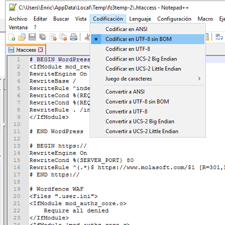Click the '# BEGIN https://' comment line

[x=58, y=146]
